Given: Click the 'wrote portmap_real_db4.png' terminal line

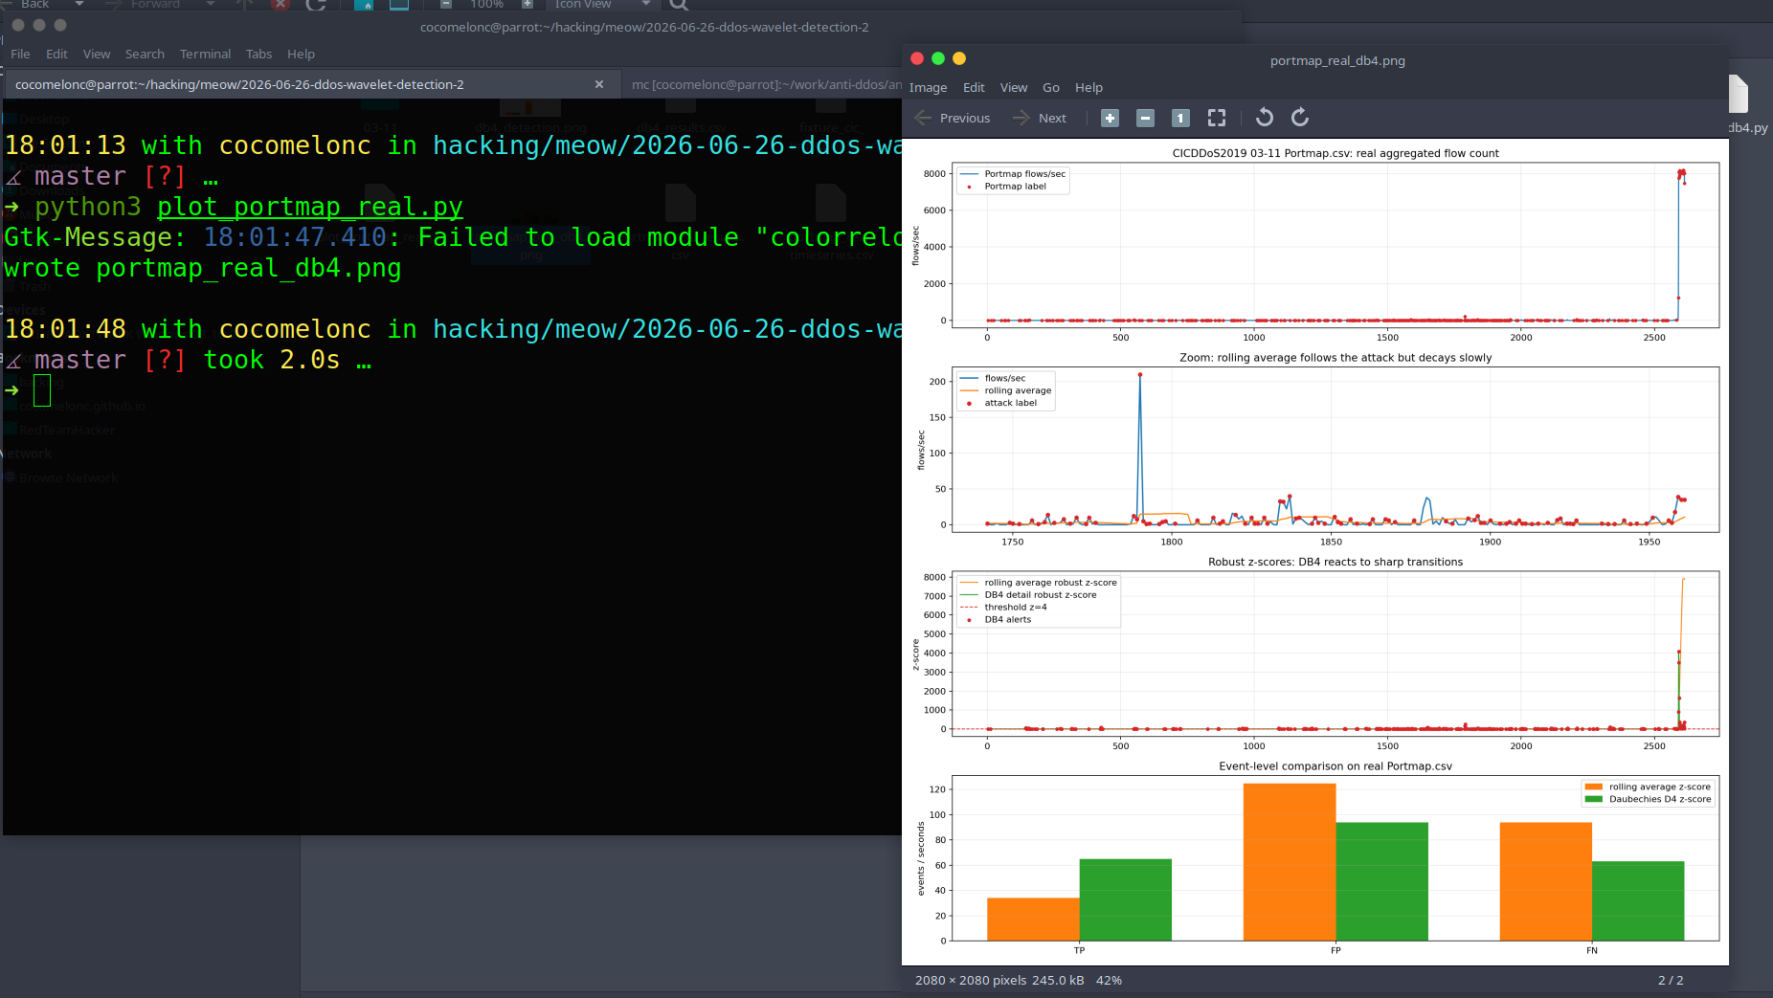Looking at the screenshot, I should click(202, 268).
